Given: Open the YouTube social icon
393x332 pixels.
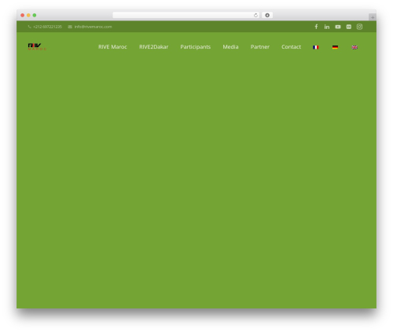Looking at the screenshot, I should pos(338,27).
